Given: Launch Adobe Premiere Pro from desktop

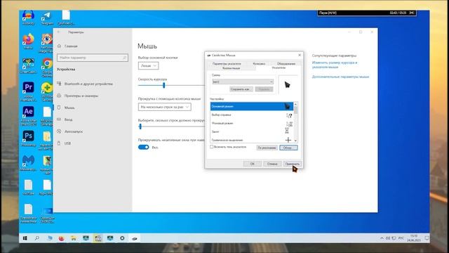Looking at the screenshot, I should 28,91.
